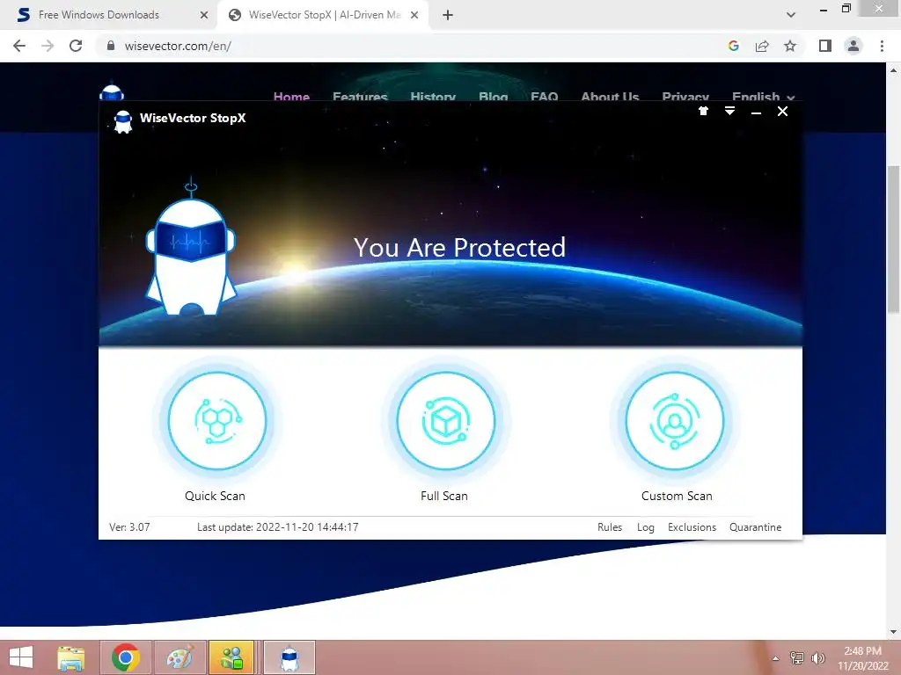Viewport: 901px width, 675px height.
Task: Click the volume speaker tray icon
Action: click(x=817, y=658)
